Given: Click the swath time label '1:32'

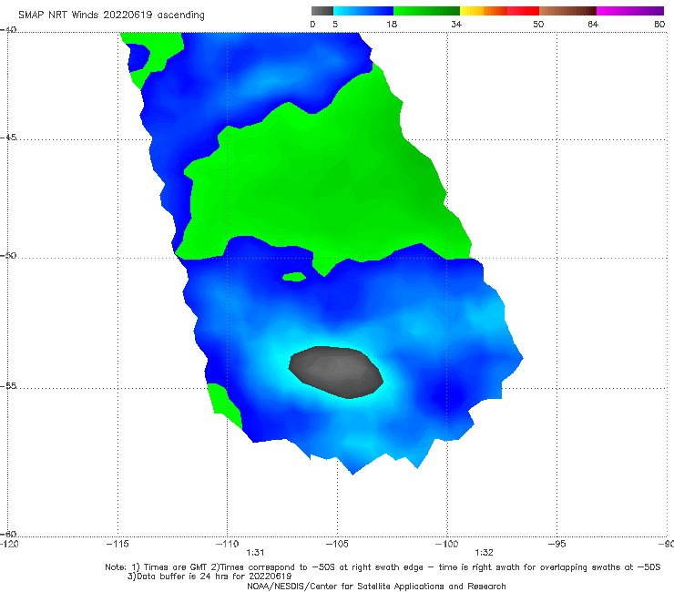Looking at the screenshot, I should [x=484, y=553].
